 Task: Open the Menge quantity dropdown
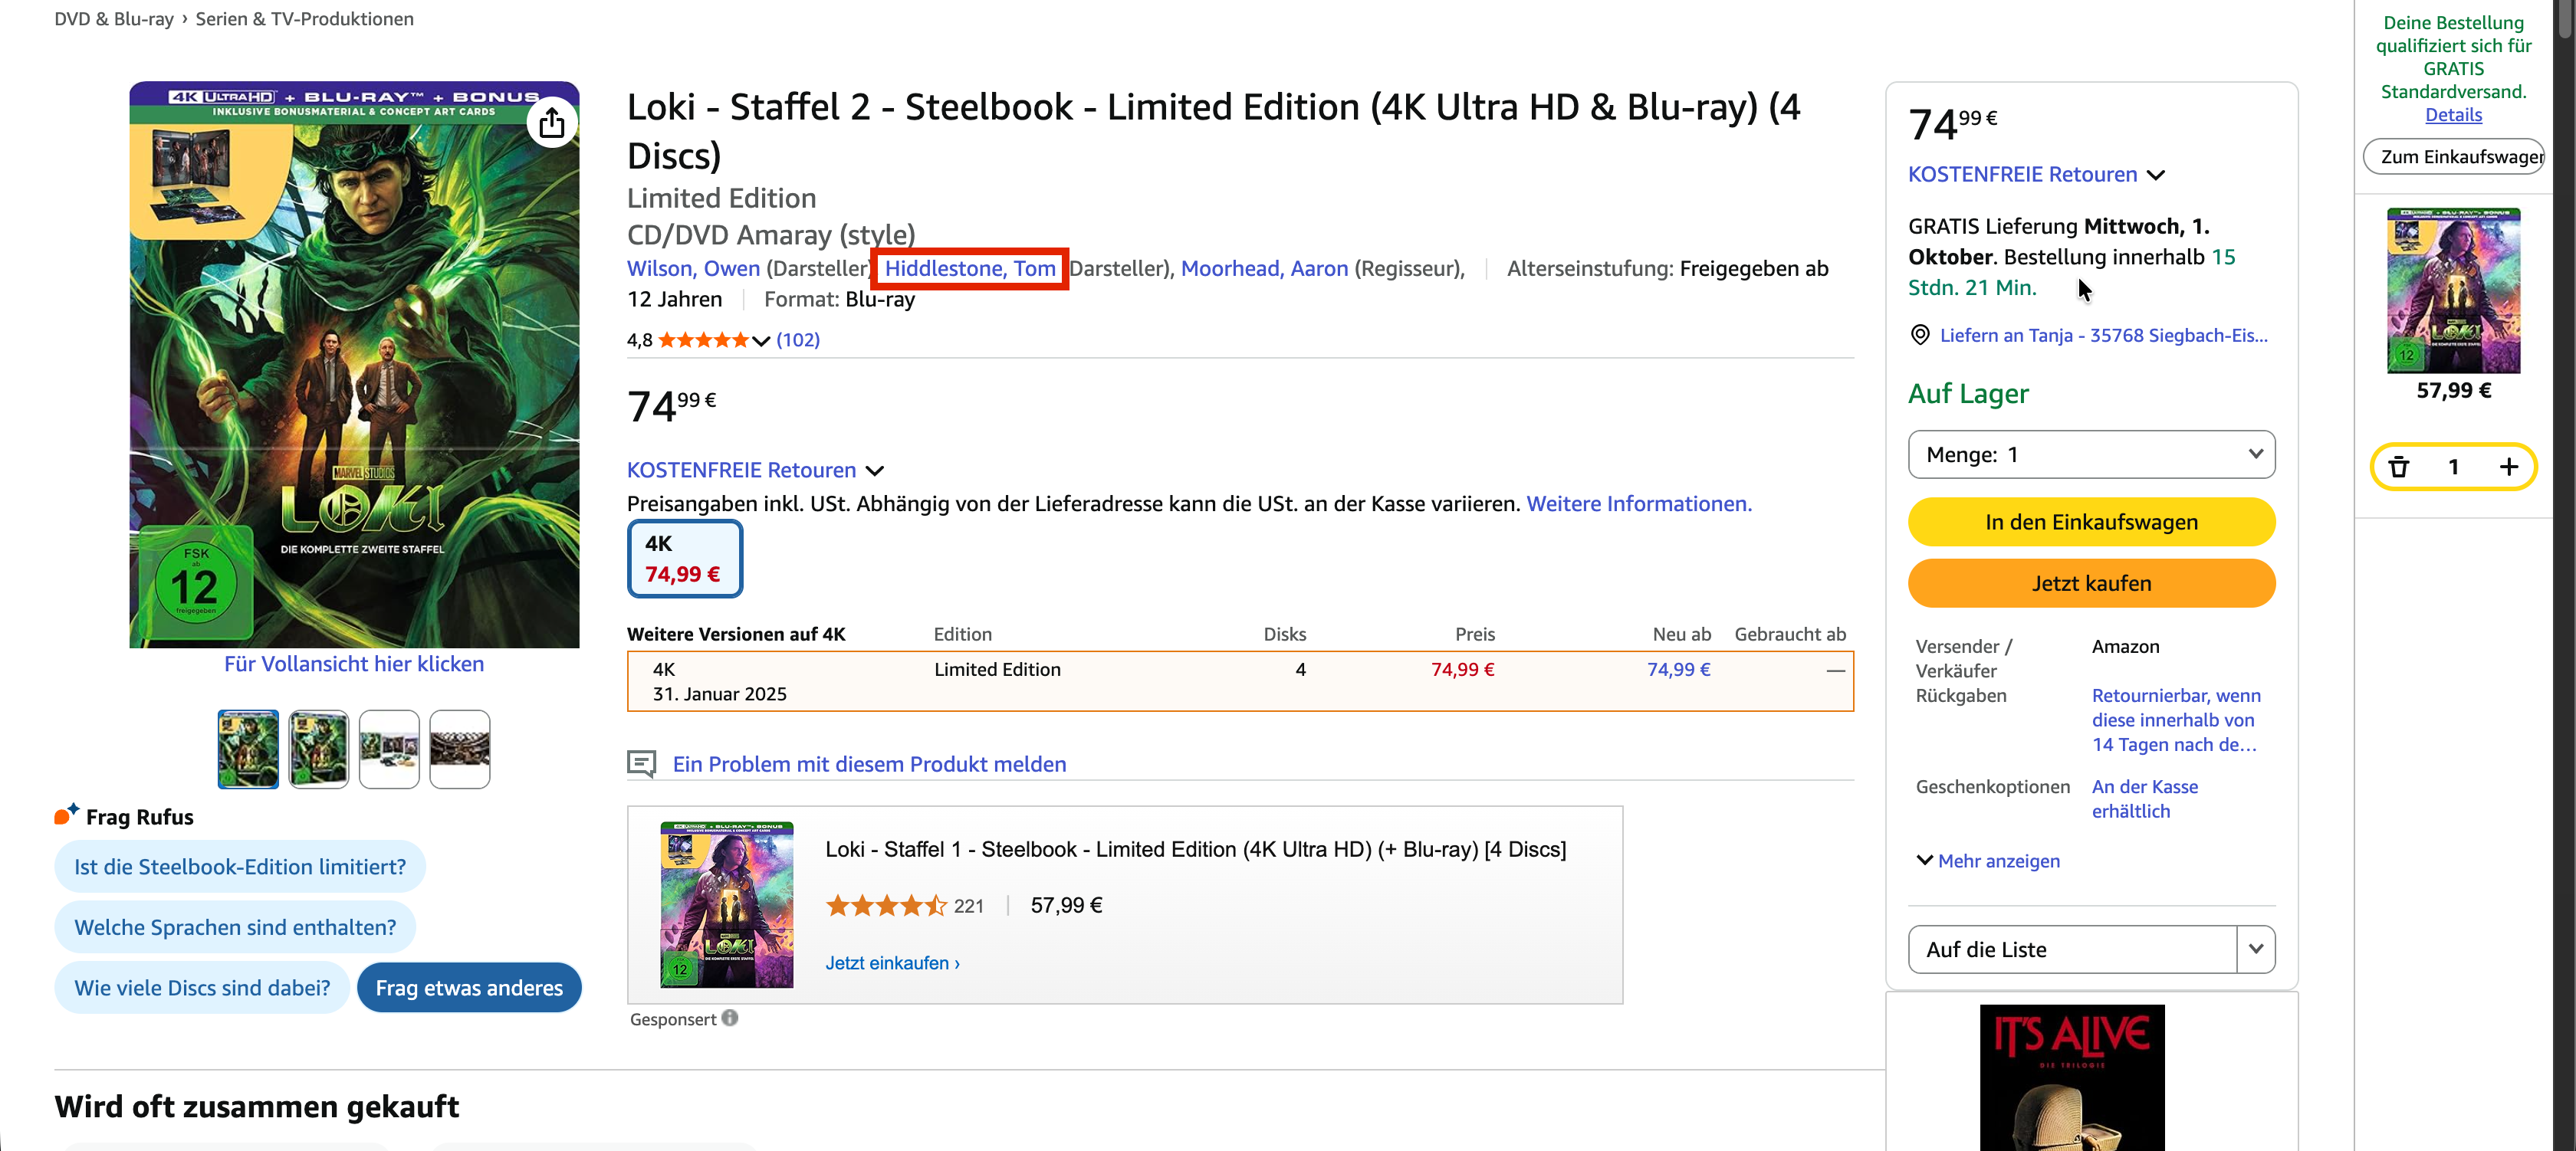(x=2090, y=454)
